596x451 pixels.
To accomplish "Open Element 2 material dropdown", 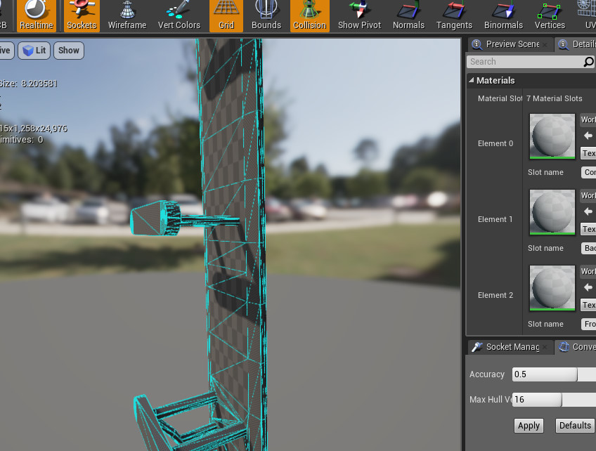I will [588, 271].
